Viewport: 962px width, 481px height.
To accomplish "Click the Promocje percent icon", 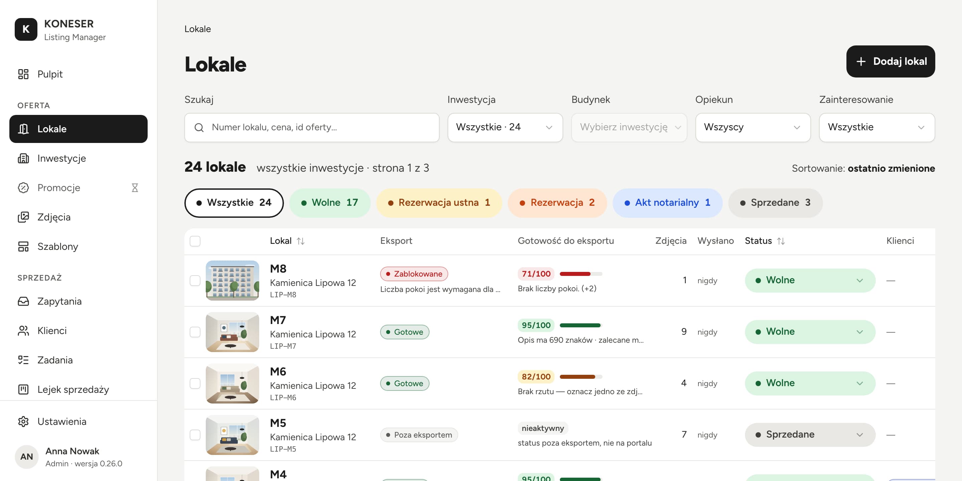I will click(x=23, y=187).
